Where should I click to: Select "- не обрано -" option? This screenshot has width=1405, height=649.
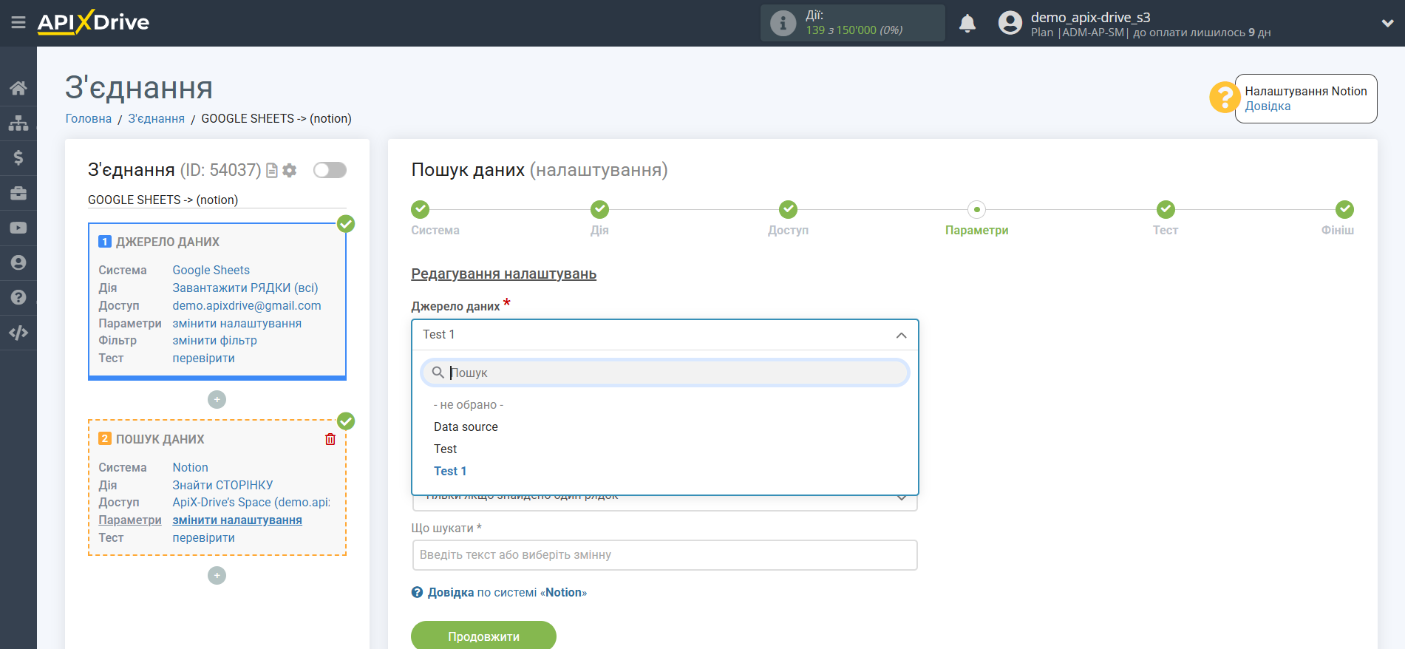click(x=469, y=405)
